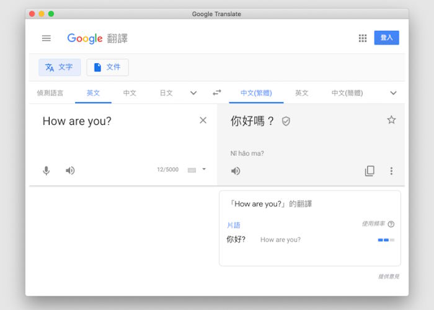Screen dimensions: 434x310
Task: Select 日文 as source language
Action: click(166, 93)
